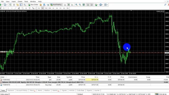The image size is (169, 95).
Task: Switch timeframe to D1
Action: 60,8
